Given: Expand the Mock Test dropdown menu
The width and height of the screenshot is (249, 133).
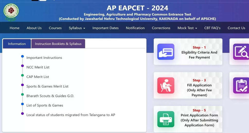Looking at the screenshot, I should click(187, 28).
